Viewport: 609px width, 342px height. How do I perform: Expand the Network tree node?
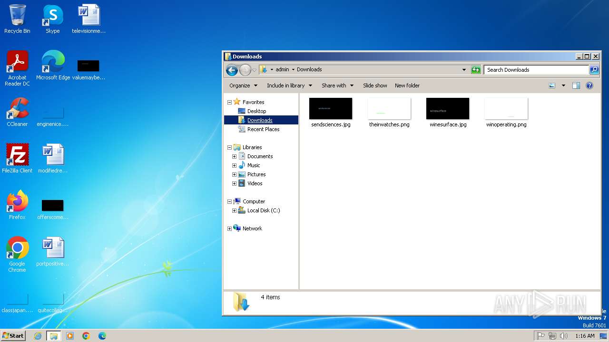(229, 228)
